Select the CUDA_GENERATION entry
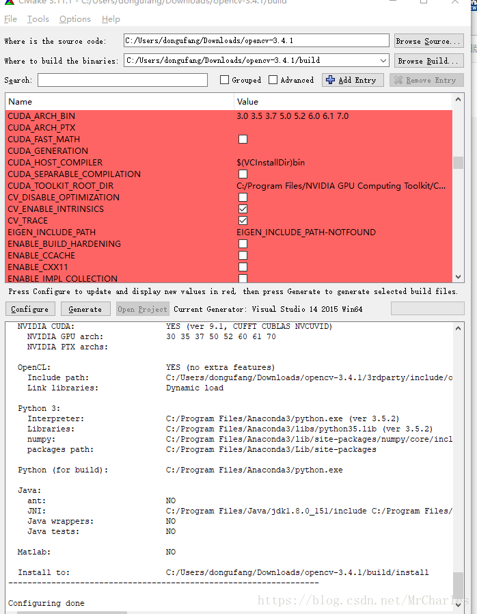The height and width of the screenshot is (614, 477). click(48, 150)
